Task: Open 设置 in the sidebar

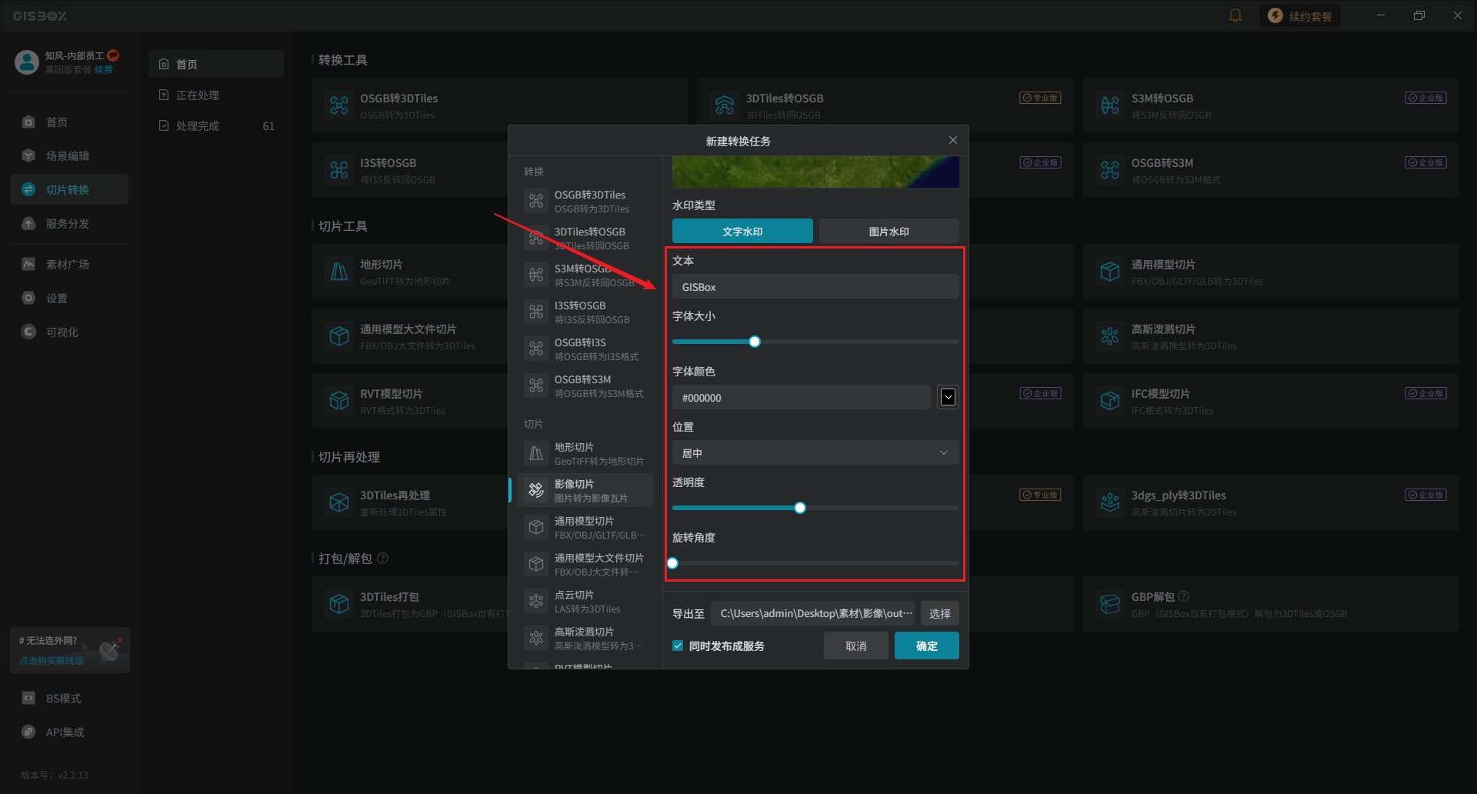Action: (x=69, y=299)
